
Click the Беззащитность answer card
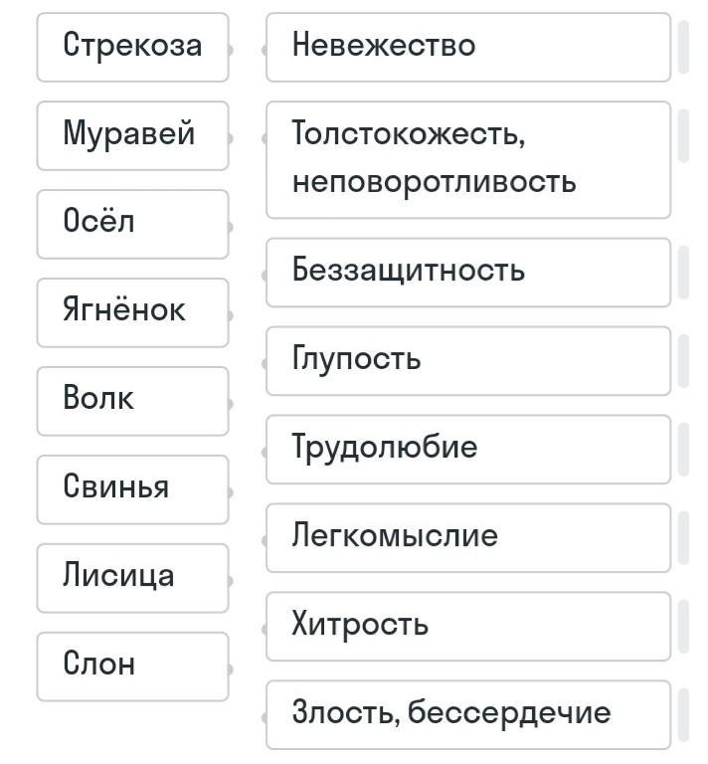[x=467, y=272]
